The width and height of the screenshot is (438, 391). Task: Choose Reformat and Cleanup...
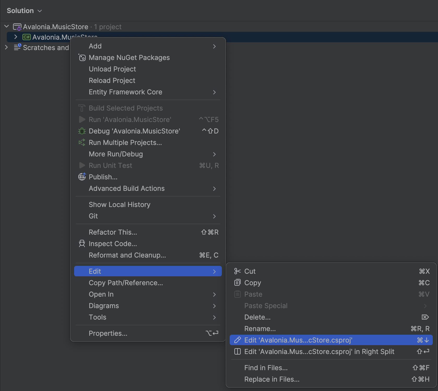148,255
